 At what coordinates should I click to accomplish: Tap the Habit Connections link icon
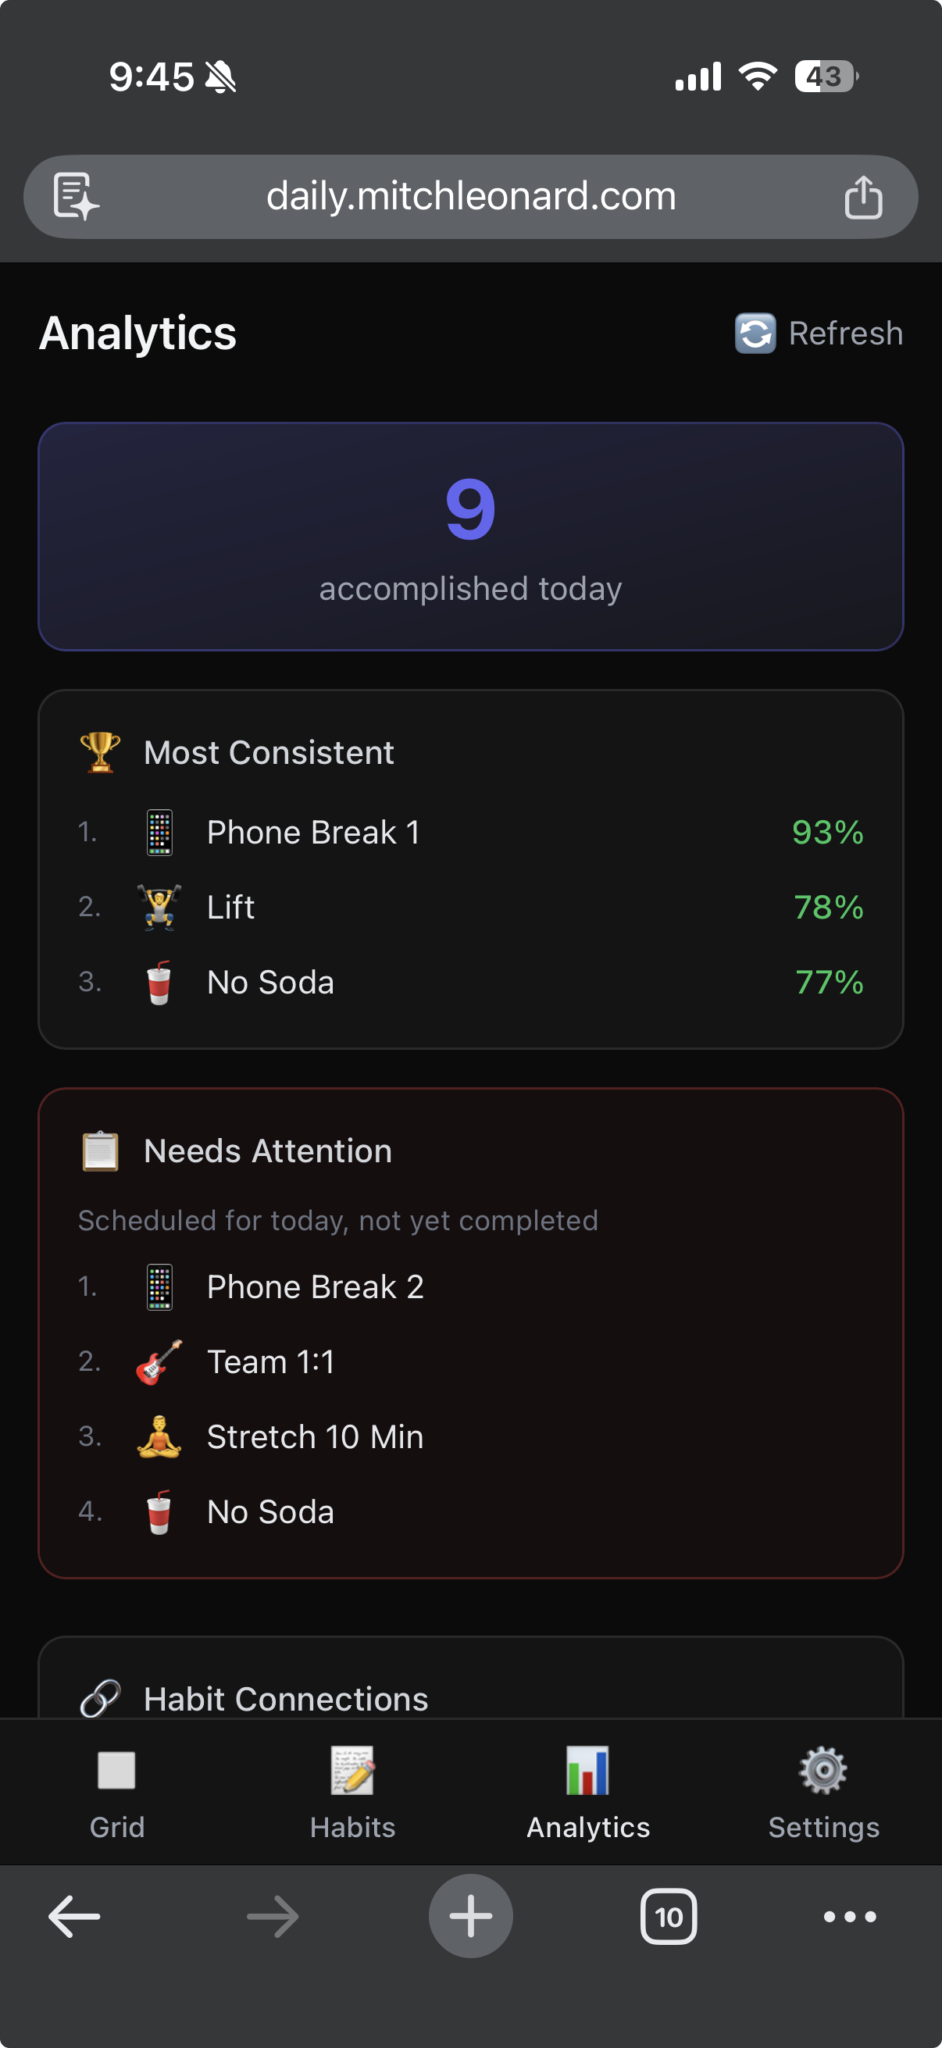[x=100, y=1698]
